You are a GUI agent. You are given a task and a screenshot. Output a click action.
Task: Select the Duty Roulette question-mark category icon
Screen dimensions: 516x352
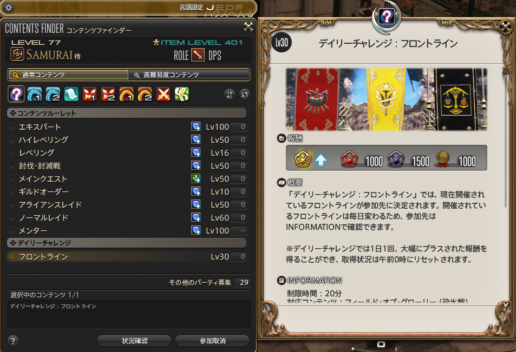16,94
